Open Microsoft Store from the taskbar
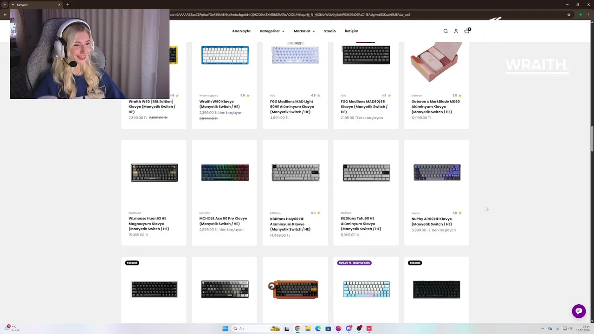 [x=328, y=328]
